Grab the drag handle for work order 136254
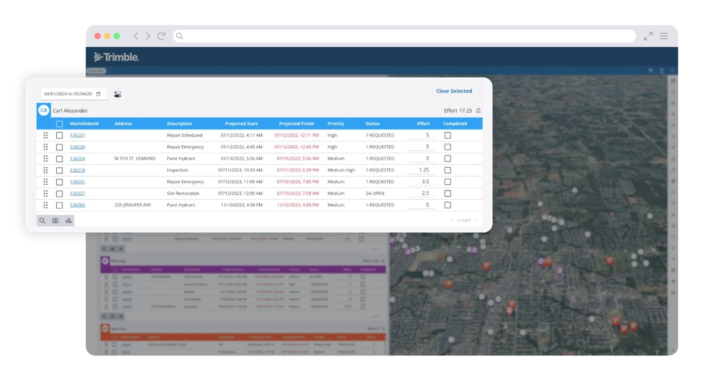The image size is (717, 380). pos(45,159)
